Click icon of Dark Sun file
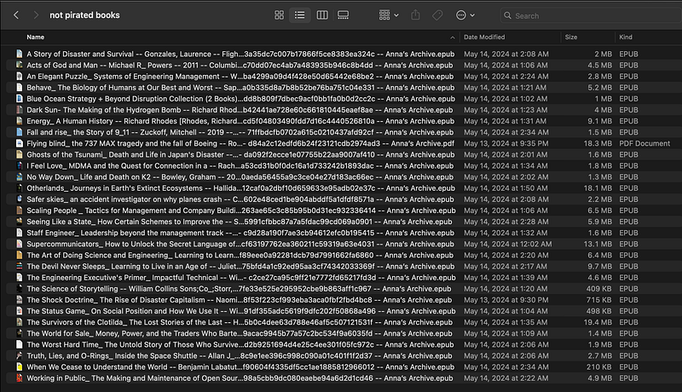Viewport: 682px width, 392px height. tap(19, 110)
